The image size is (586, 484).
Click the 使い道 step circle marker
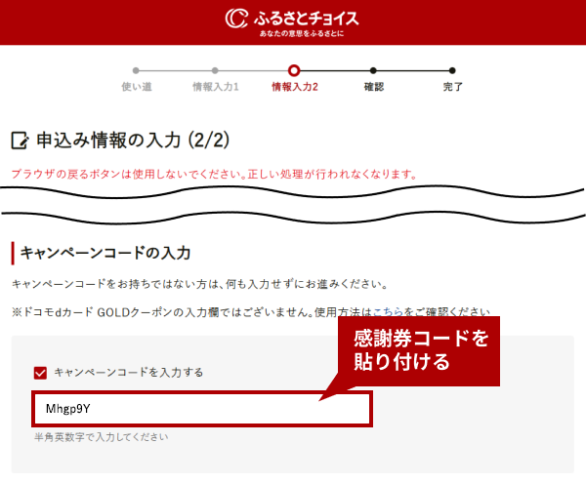136,70
